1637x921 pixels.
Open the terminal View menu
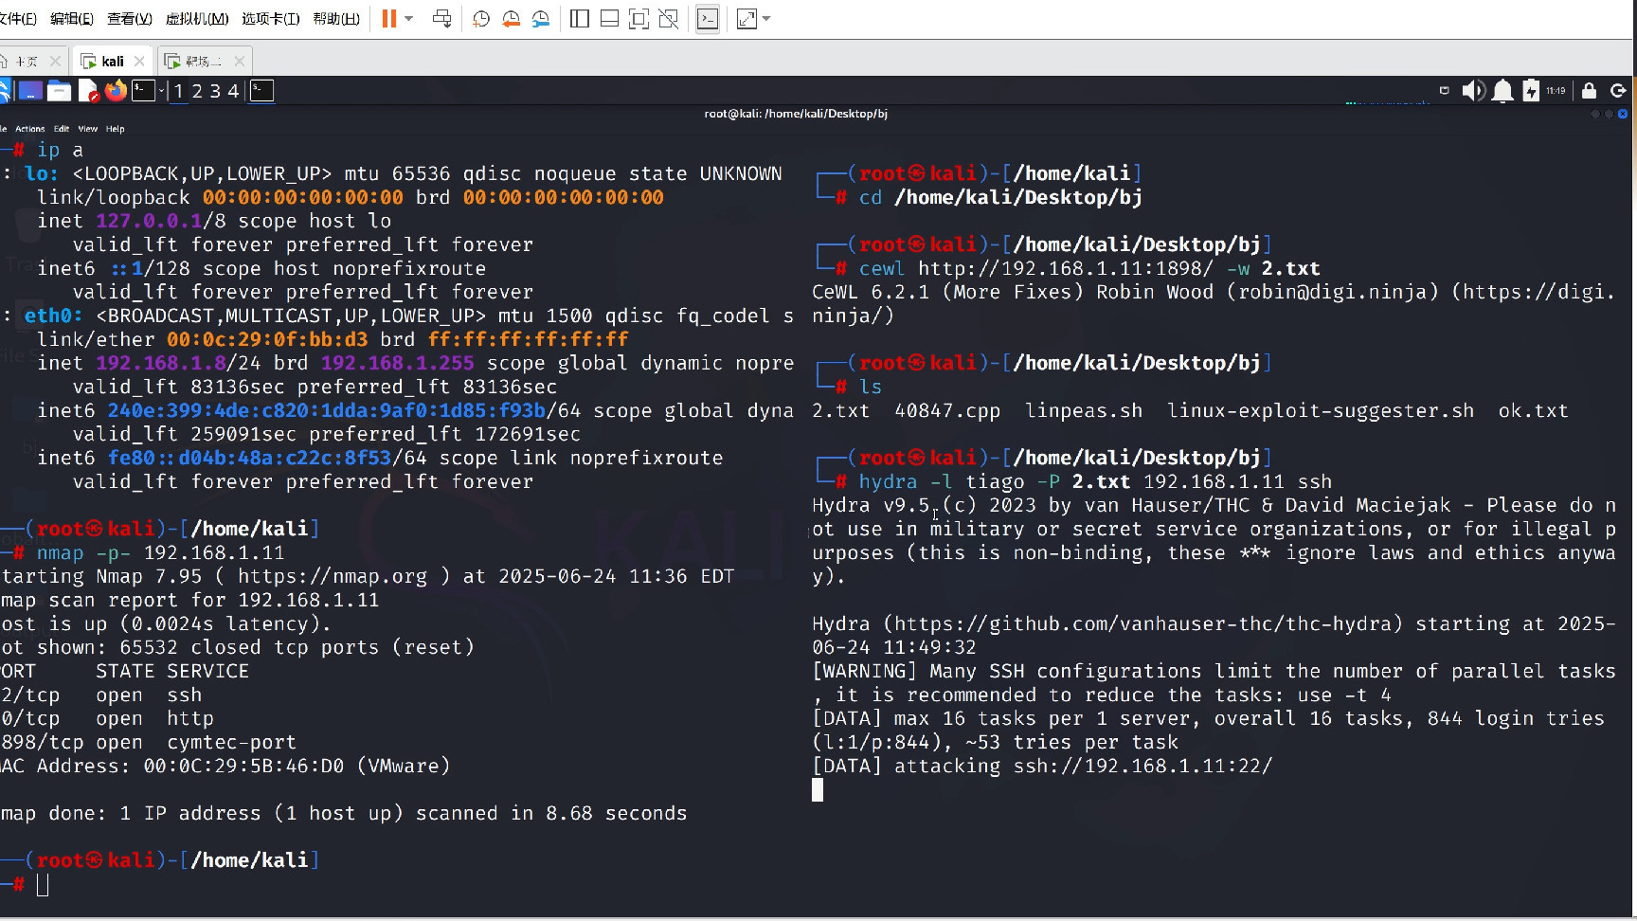88,129
